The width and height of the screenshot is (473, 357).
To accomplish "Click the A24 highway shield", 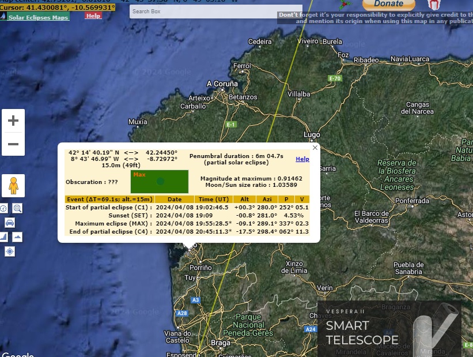I will pos(311,329).
